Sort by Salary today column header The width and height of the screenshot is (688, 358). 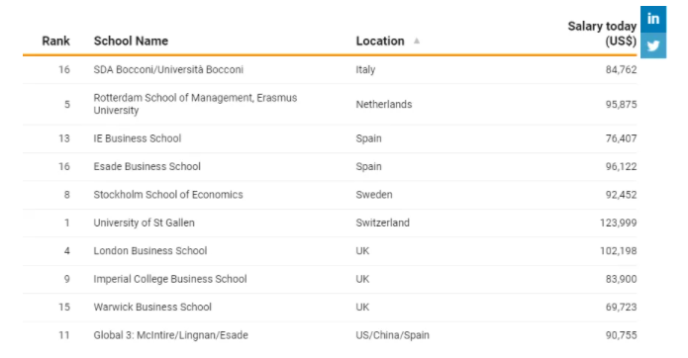click(602, 34)
